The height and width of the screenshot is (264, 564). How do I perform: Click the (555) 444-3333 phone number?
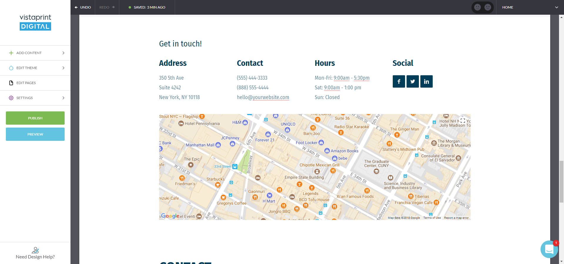click(x=252, y=78)
